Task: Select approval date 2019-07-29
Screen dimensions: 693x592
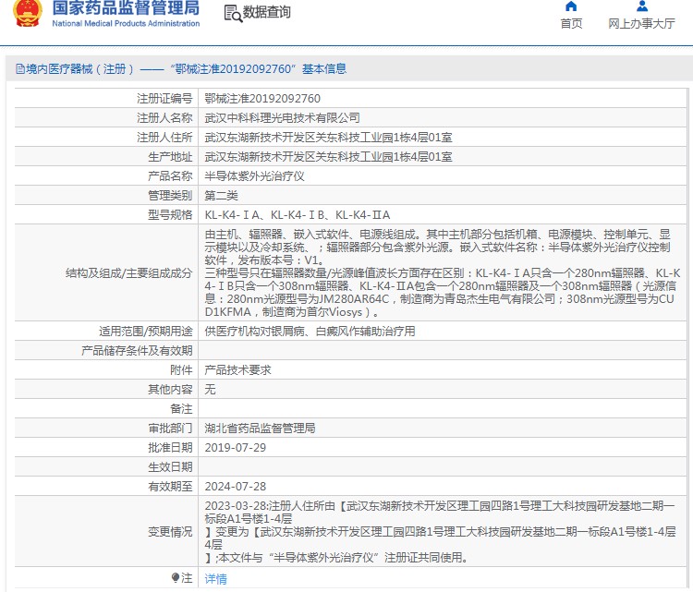Action: (236, 448)
